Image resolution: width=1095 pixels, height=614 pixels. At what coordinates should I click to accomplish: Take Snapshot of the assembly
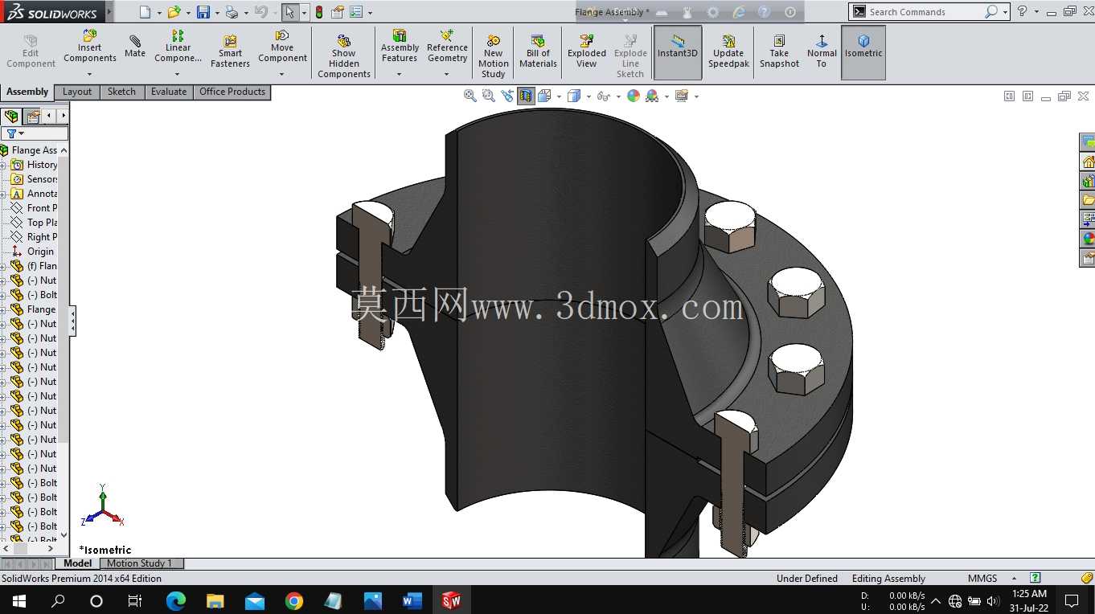(779, 51)
